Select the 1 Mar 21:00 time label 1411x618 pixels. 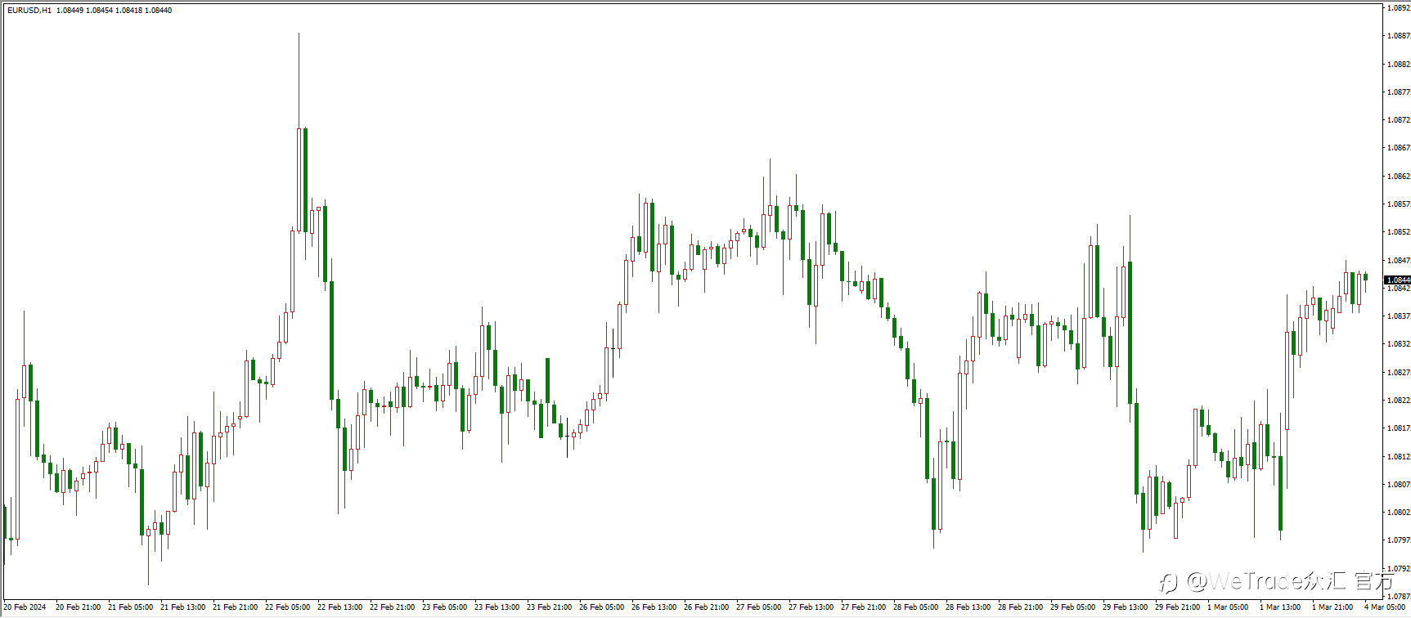[1332, 607]
